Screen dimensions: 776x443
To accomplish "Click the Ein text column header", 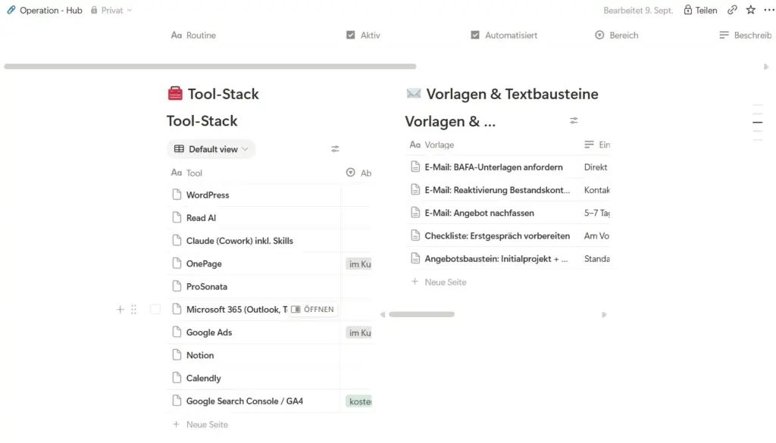I will pos(597,145).
